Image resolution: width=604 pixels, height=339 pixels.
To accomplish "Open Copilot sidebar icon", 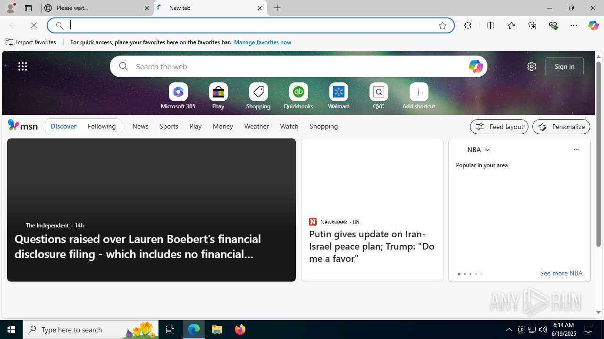I will (593, 25).
